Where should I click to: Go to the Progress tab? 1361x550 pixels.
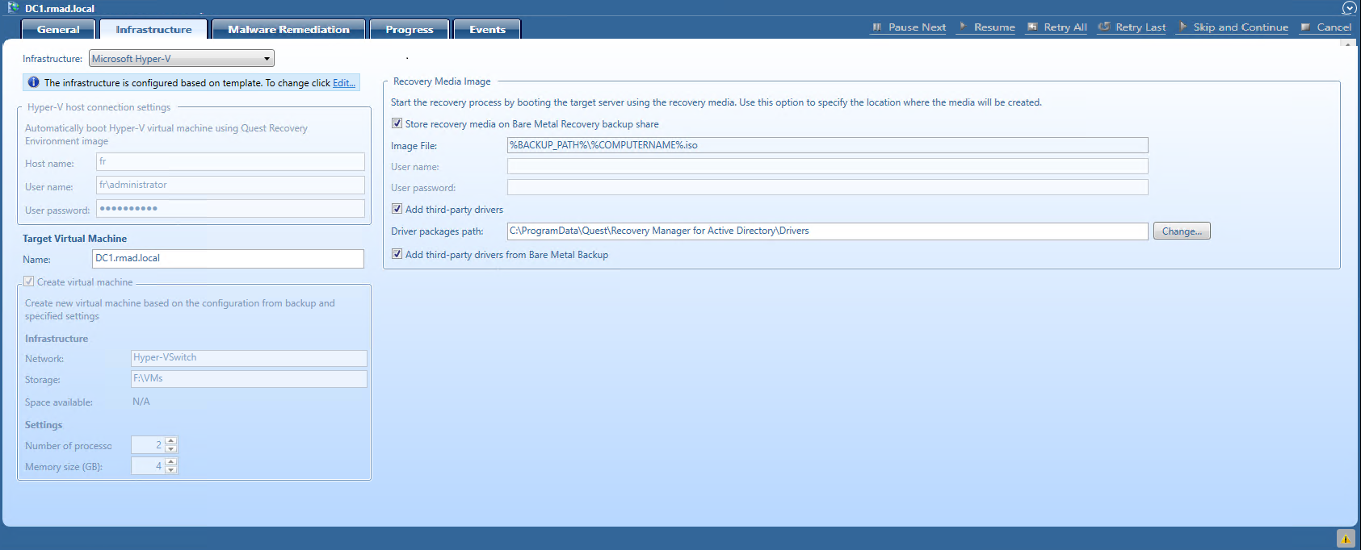tap(409, 29)
